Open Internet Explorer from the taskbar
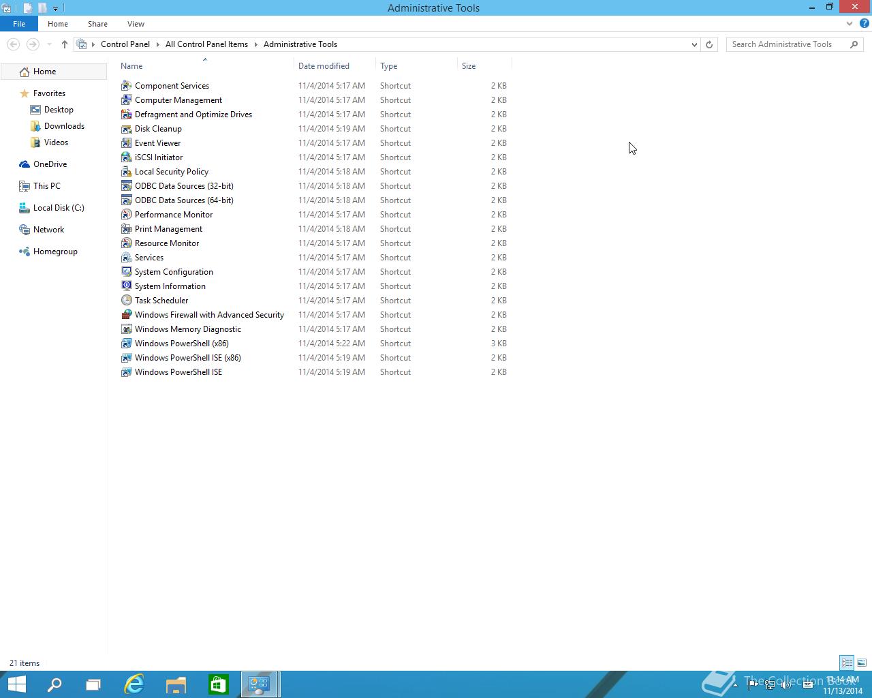This screenshot has width=872, height=698. [x=134, y=684]
